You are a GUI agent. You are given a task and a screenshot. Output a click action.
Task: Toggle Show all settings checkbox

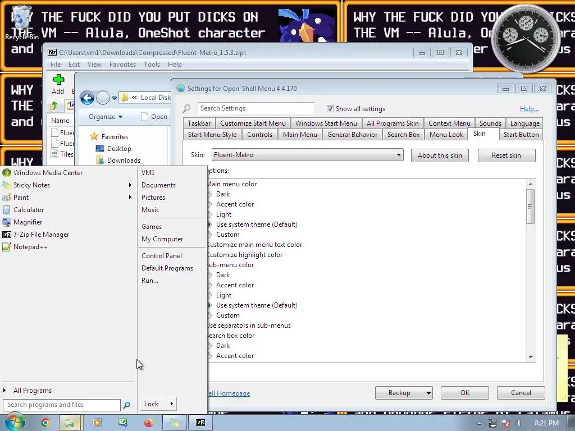(x=330, y=108)
